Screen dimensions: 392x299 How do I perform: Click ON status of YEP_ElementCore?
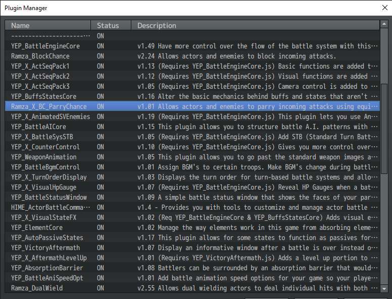click(100, 227)
